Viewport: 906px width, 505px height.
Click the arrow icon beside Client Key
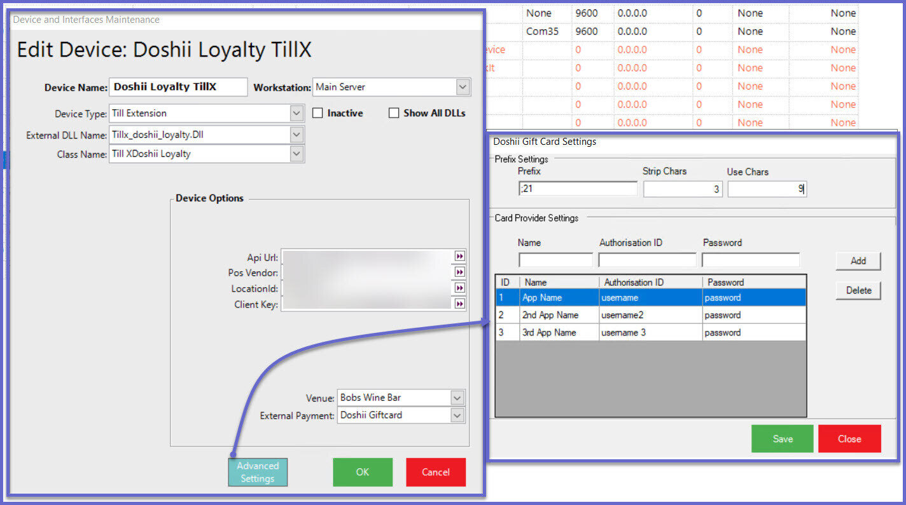point(459,304)
